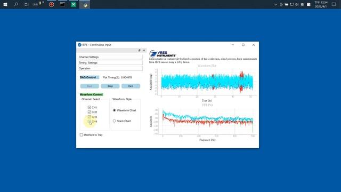Expand the Timing Settings section
The width and height of the screenshot is (341, 192).
pyautogui.click(x=110, y=63)
